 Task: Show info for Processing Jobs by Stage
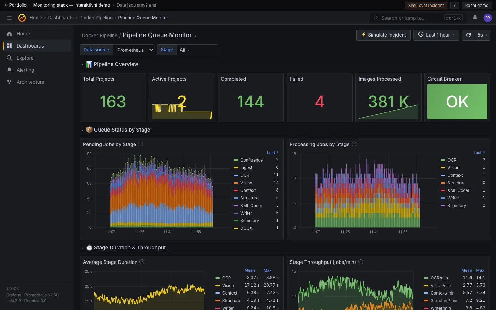[x=354, y=144]
